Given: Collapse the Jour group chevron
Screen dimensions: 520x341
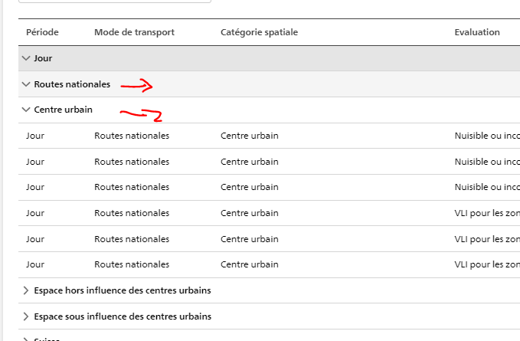Looking at the screenshot, I should click(x=26, y=58).
